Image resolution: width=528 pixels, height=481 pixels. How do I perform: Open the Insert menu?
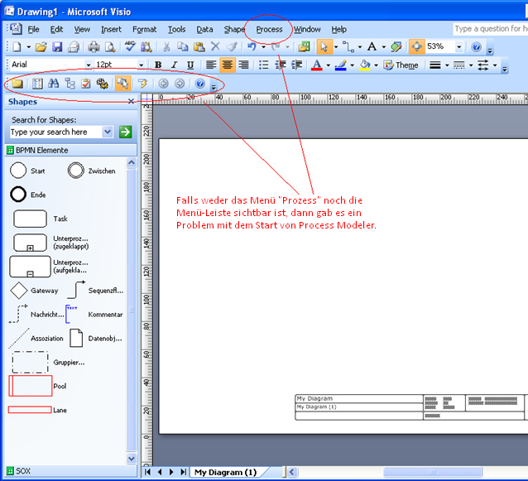coord(111,30)
